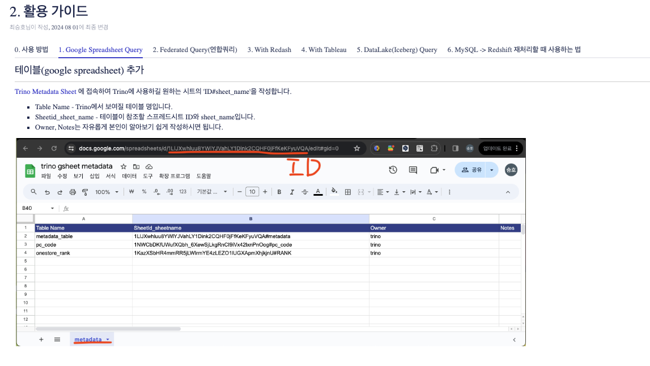Star the trino gsheet metadata document
This screenshot has width=650, height=366.
click(x=124, y=166)
